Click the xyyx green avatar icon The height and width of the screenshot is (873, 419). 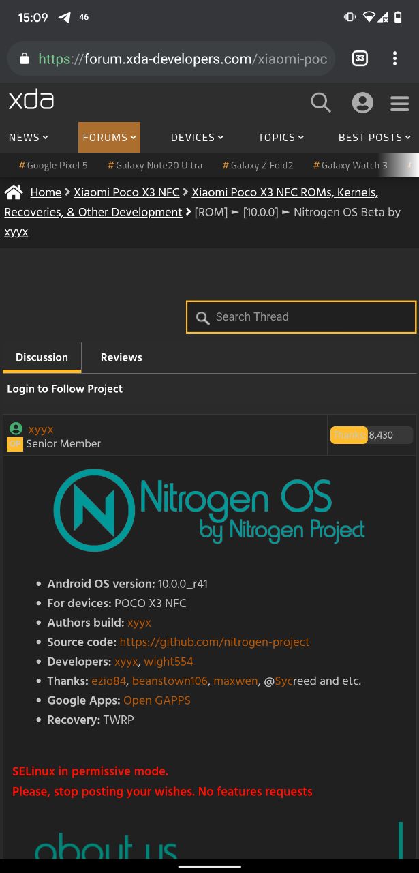tap(16, 428)
